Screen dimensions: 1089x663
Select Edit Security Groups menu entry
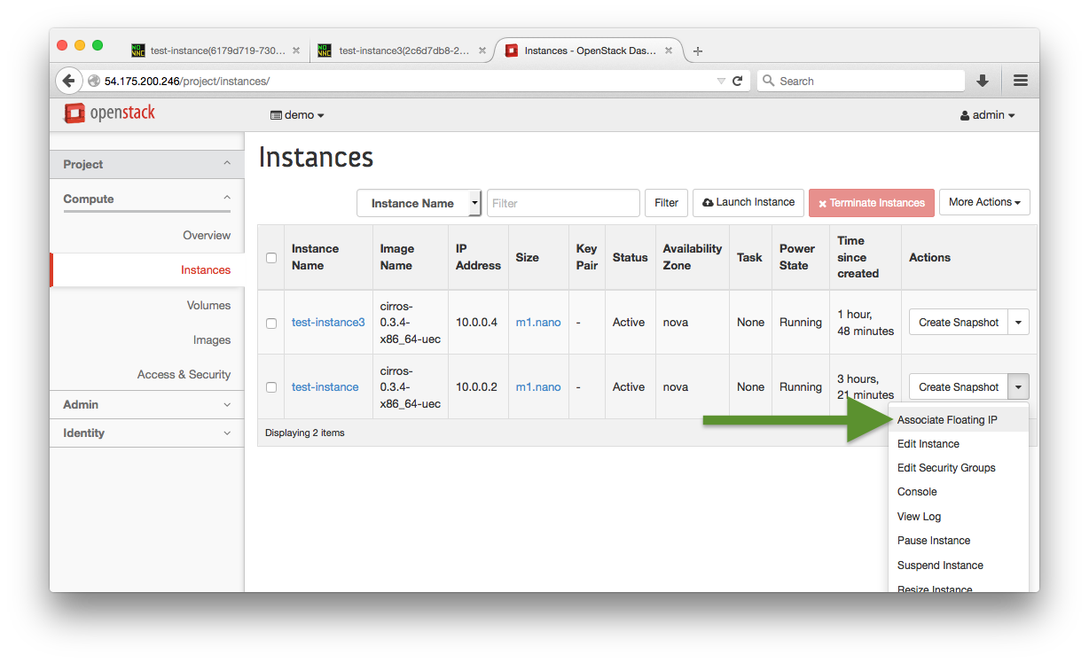945,468
